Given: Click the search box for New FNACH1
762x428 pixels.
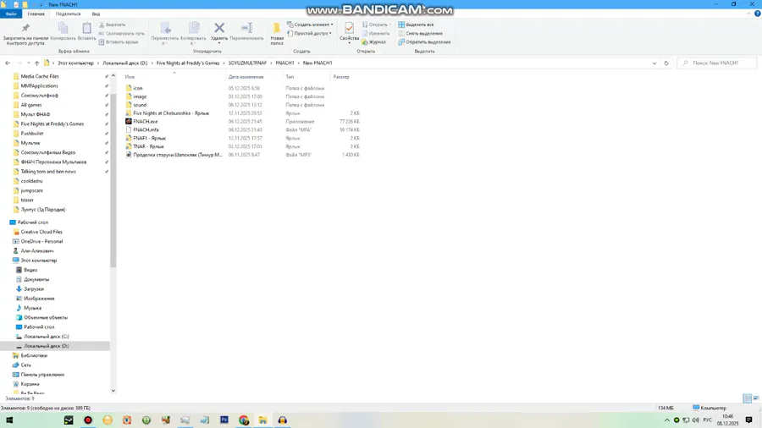Looking at the screenshot, I should (717, 63).
